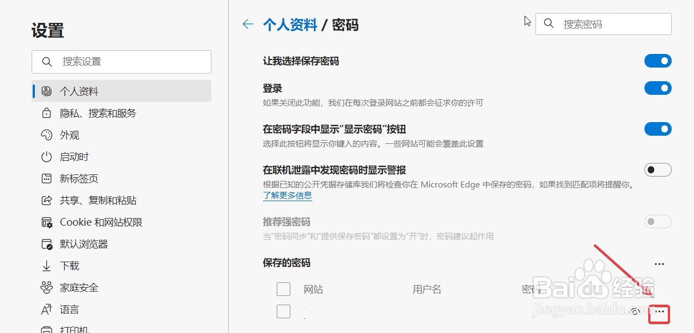
Task: Open the 保存的密码 more options menu
Action: [x=659, y=263]
